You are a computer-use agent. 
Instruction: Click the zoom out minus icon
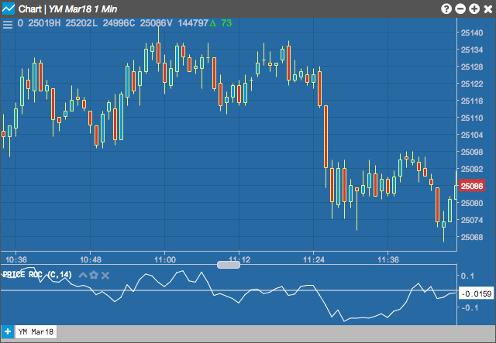click(x=460, y=9)
